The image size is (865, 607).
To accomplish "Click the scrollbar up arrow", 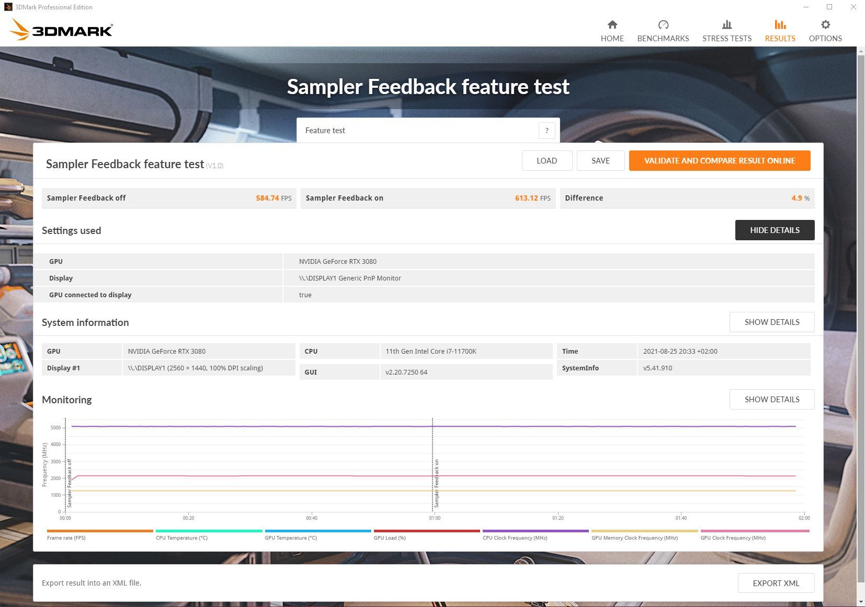I will coord(861,51).
